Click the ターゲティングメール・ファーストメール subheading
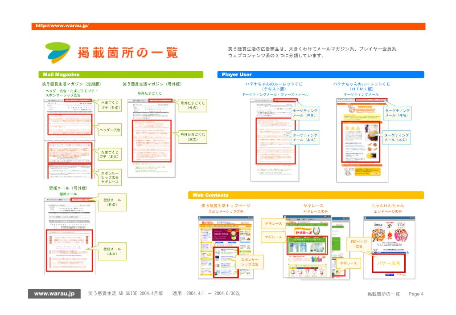 click(x=275, y=95)
